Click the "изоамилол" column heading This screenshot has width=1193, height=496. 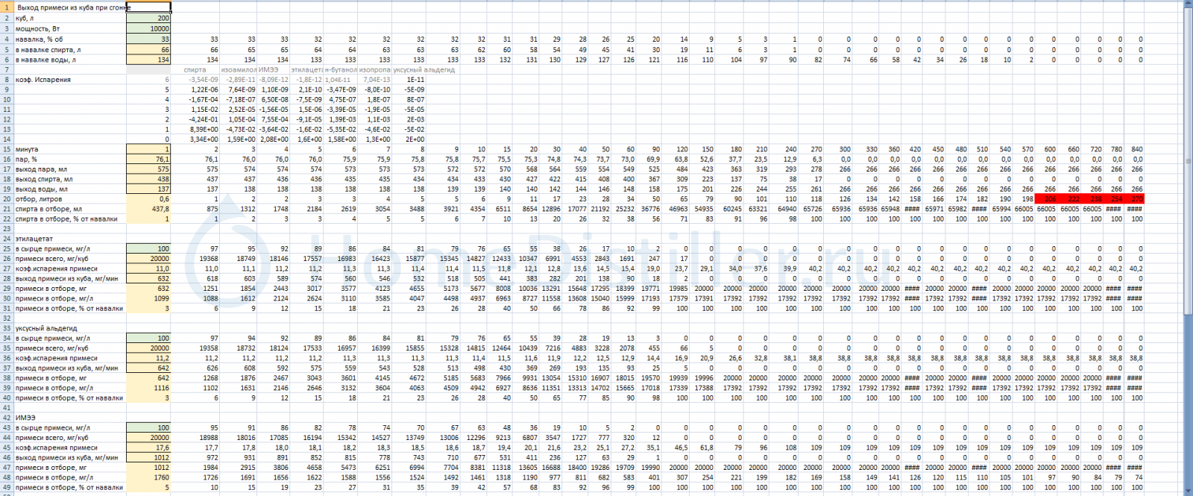tap(239, 70)
